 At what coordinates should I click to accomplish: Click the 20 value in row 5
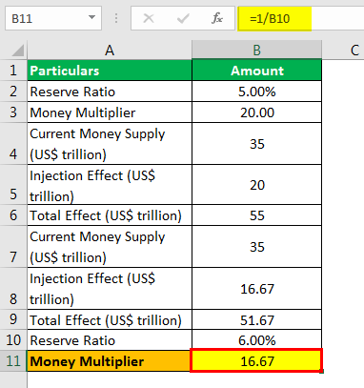pos(256,185)
